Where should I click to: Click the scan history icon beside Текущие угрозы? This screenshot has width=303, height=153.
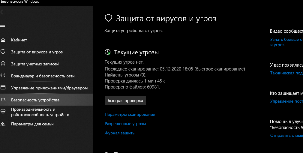[x=108, y=52]
